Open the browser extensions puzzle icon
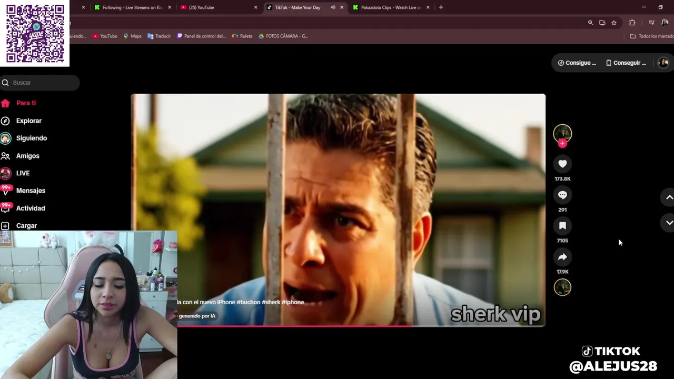 click(x=632, y=23)
